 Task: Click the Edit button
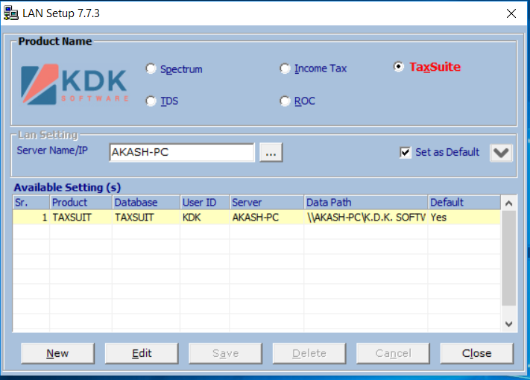click(x=142, y=353)
